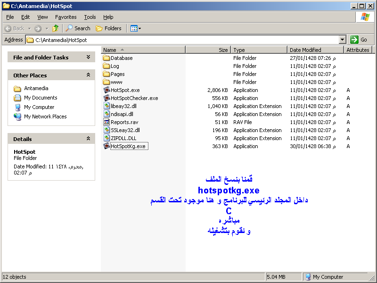
Task: Open the Tools menu
Action: coord(90,17)
